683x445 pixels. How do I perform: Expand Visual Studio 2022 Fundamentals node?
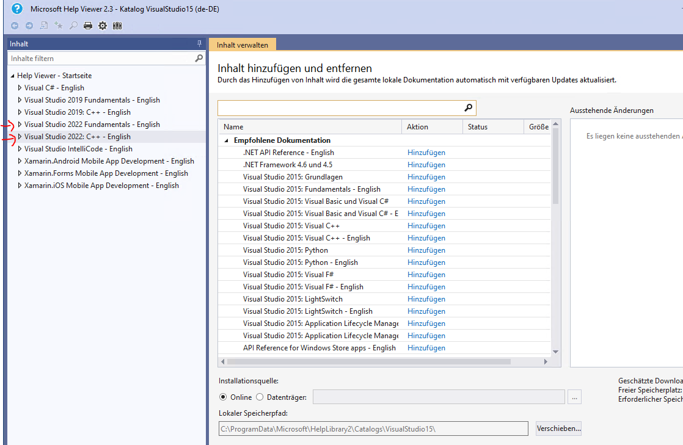pyautogui.click(x=20, y=125)
